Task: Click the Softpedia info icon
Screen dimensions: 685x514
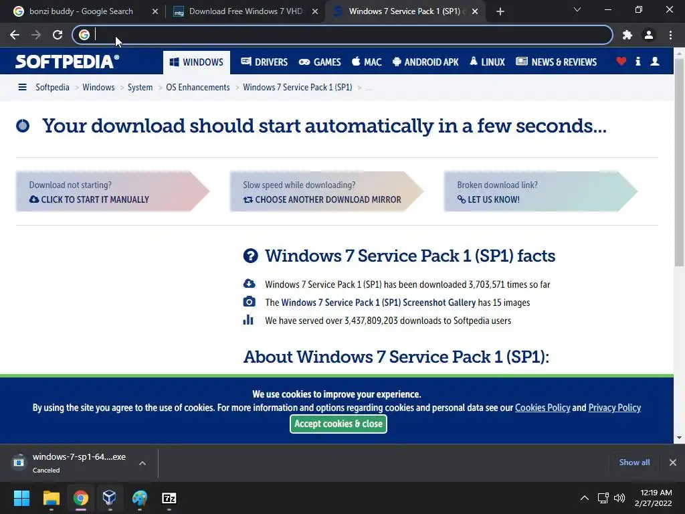Action: point(638,61)
